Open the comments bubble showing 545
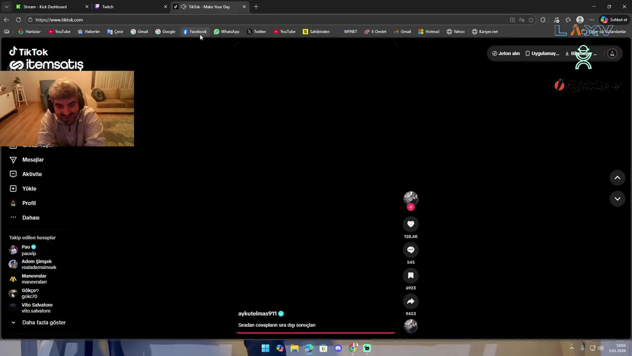 [410, 250]
